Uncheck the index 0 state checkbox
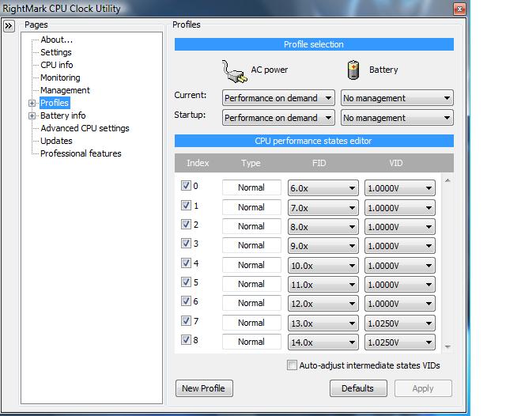 (186, 186)
